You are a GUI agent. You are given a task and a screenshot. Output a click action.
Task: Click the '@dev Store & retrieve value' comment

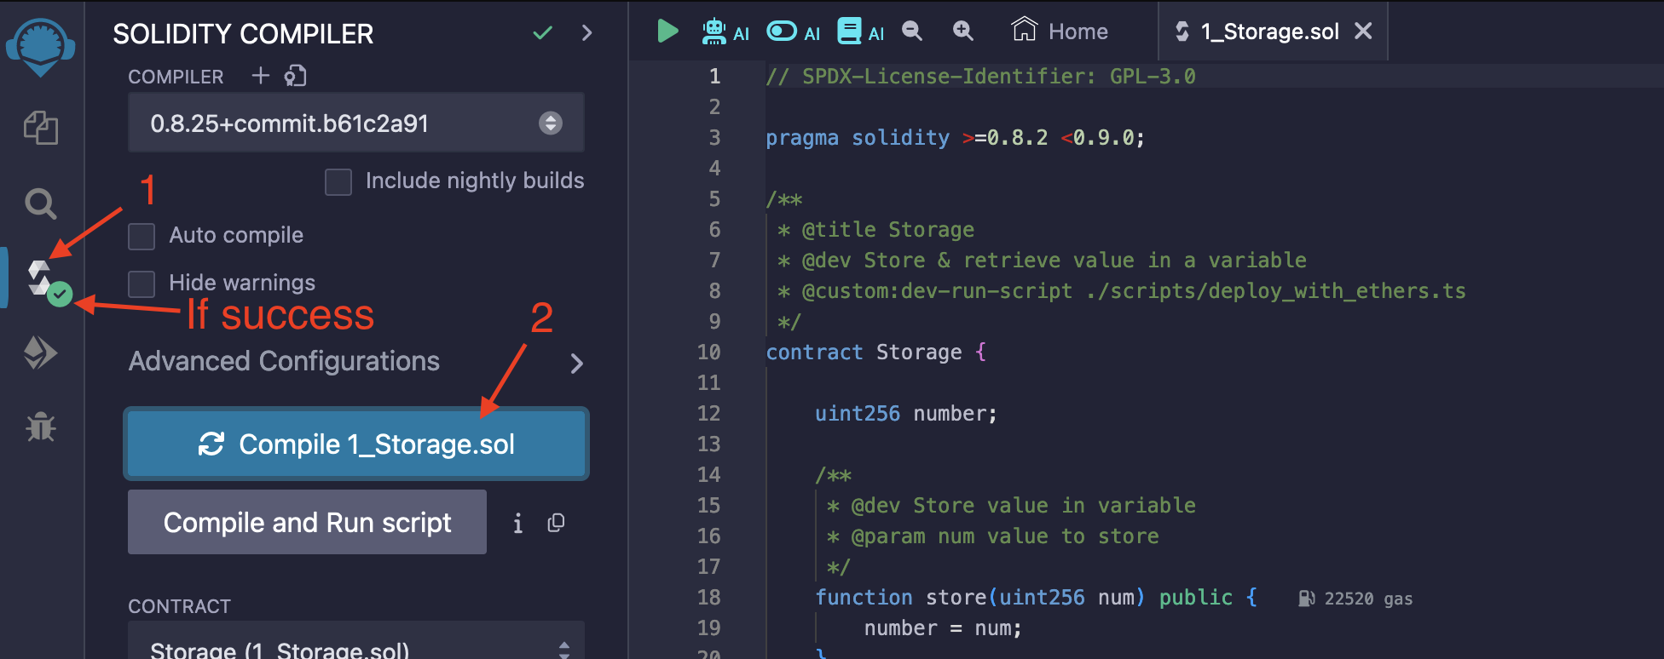tap(1042, 261)
